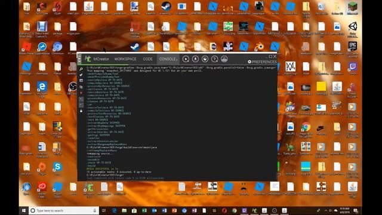Open Twitch from the taskbar
382x215 pixels.
click(x=244, y=210)
